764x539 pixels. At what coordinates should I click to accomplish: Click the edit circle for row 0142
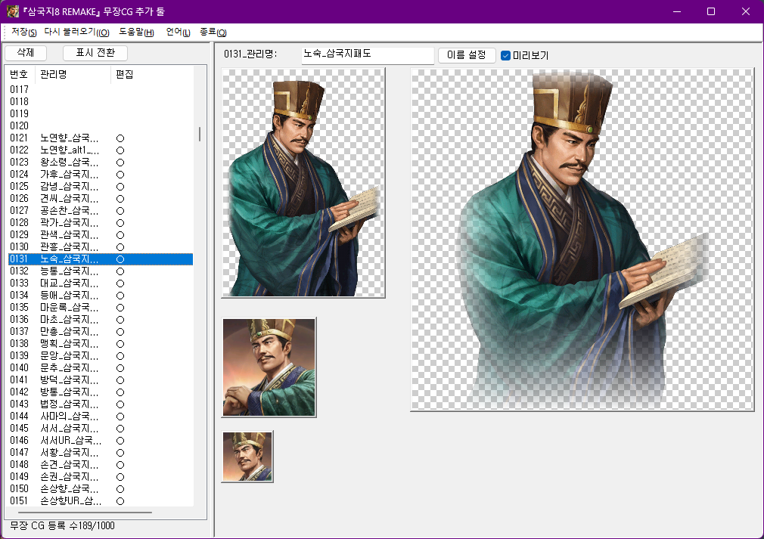pyautogui.click(x=120, y=392)
